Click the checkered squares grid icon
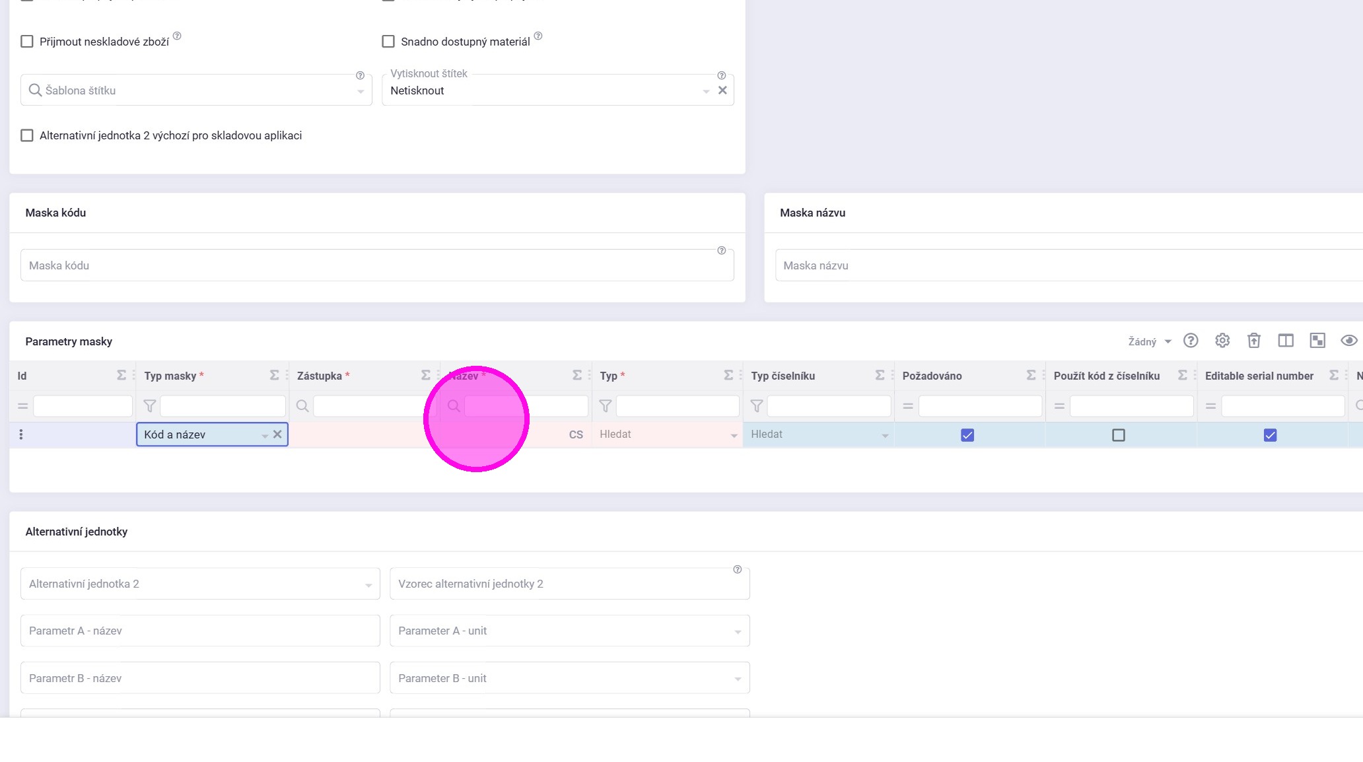 1317,341
